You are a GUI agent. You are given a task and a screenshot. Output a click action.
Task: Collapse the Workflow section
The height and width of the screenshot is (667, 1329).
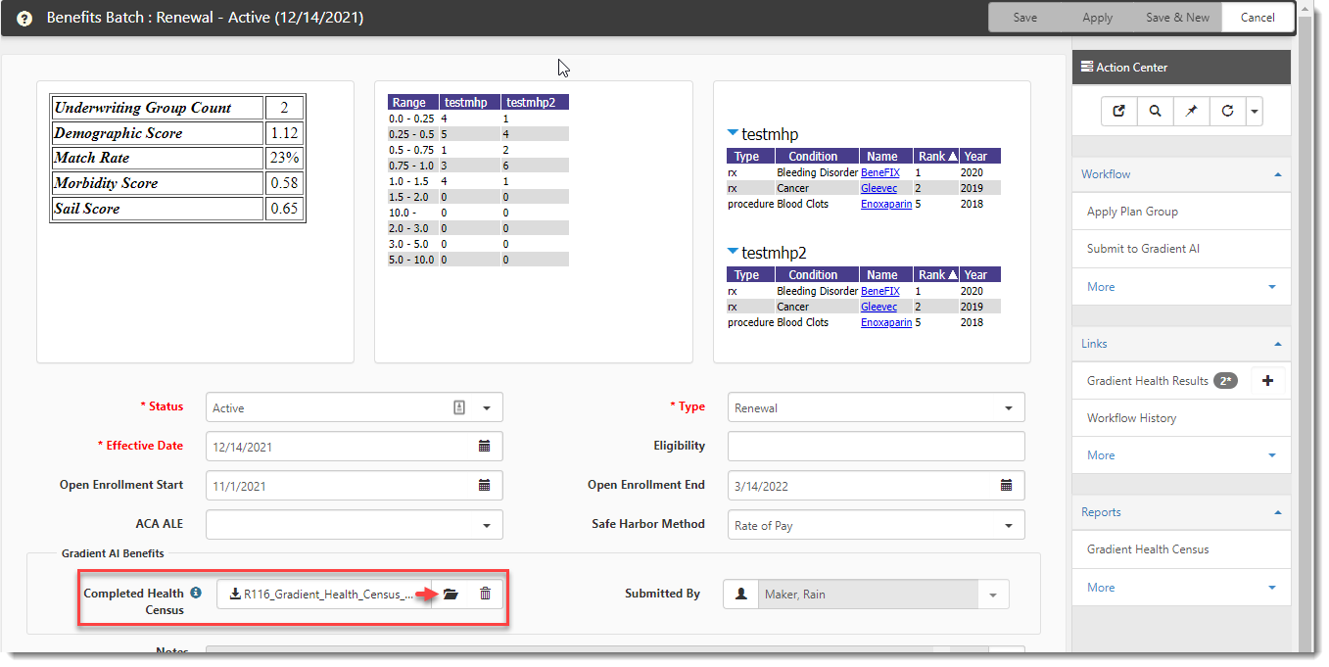1278,174
